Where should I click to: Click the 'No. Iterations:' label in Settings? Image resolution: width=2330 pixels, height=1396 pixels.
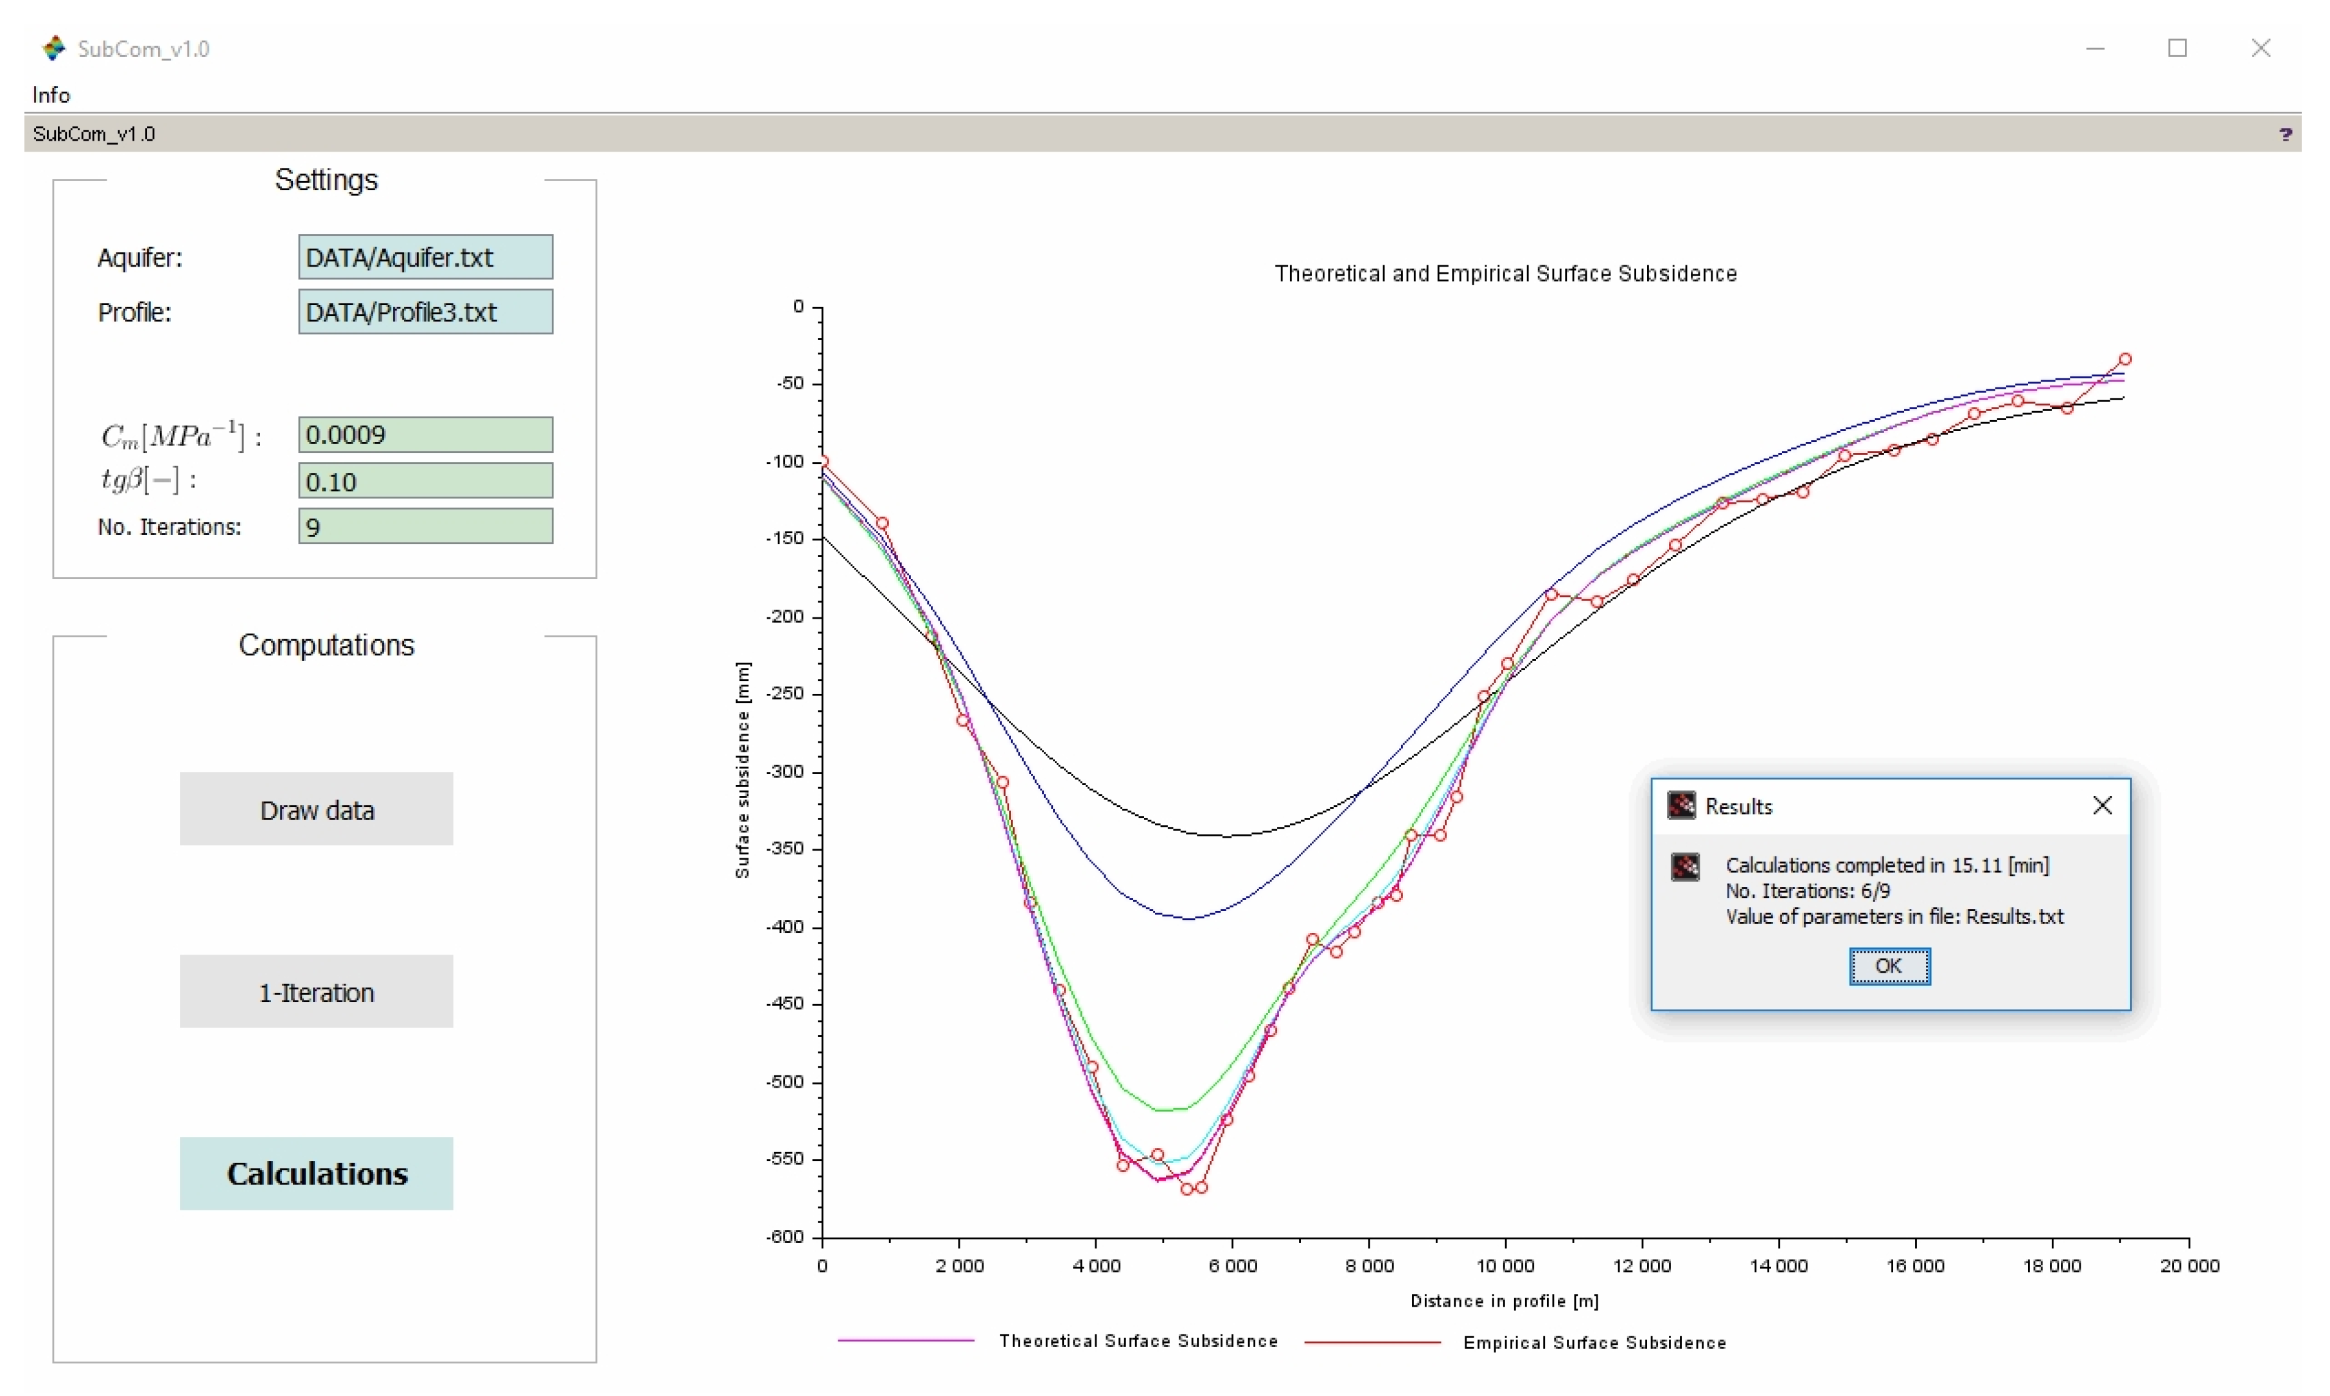click(170, 527)
